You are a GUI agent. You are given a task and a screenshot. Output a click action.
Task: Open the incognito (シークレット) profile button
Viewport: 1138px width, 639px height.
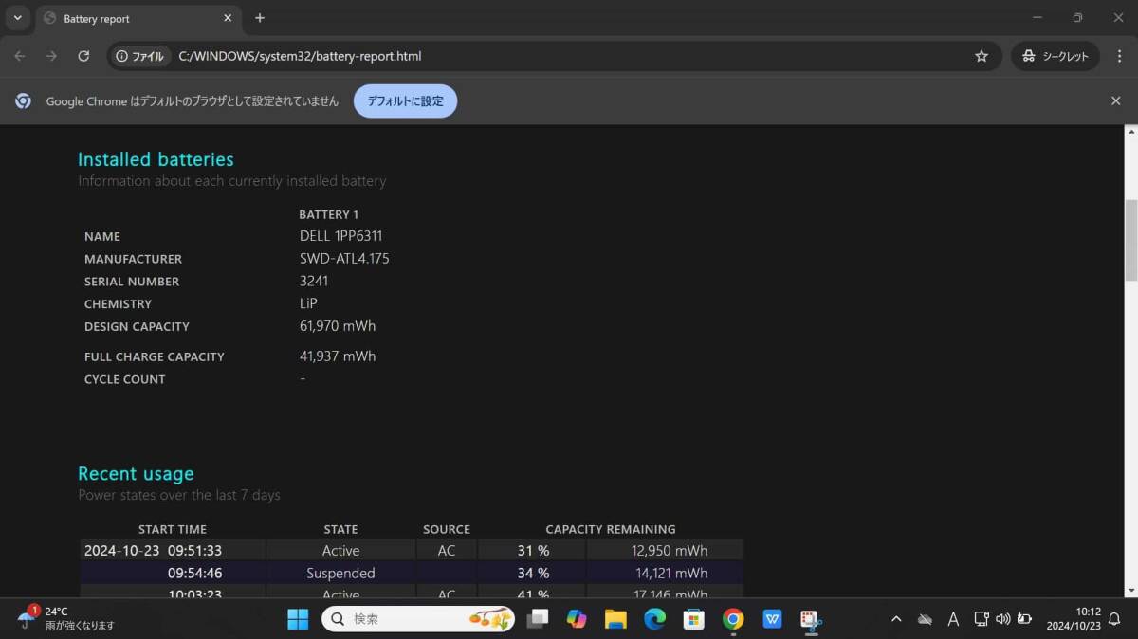click(1055, 56)
